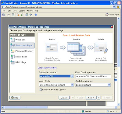Screen dimensions: 122x114
Task: Click the Cancel button
Action: tap(64, 98)
